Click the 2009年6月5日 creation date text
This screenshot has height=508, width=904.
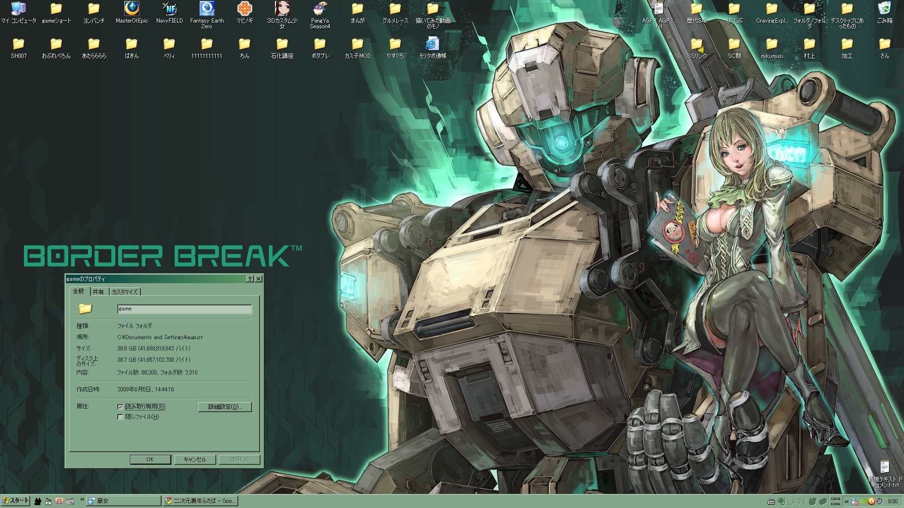click(x=145, y=389)
